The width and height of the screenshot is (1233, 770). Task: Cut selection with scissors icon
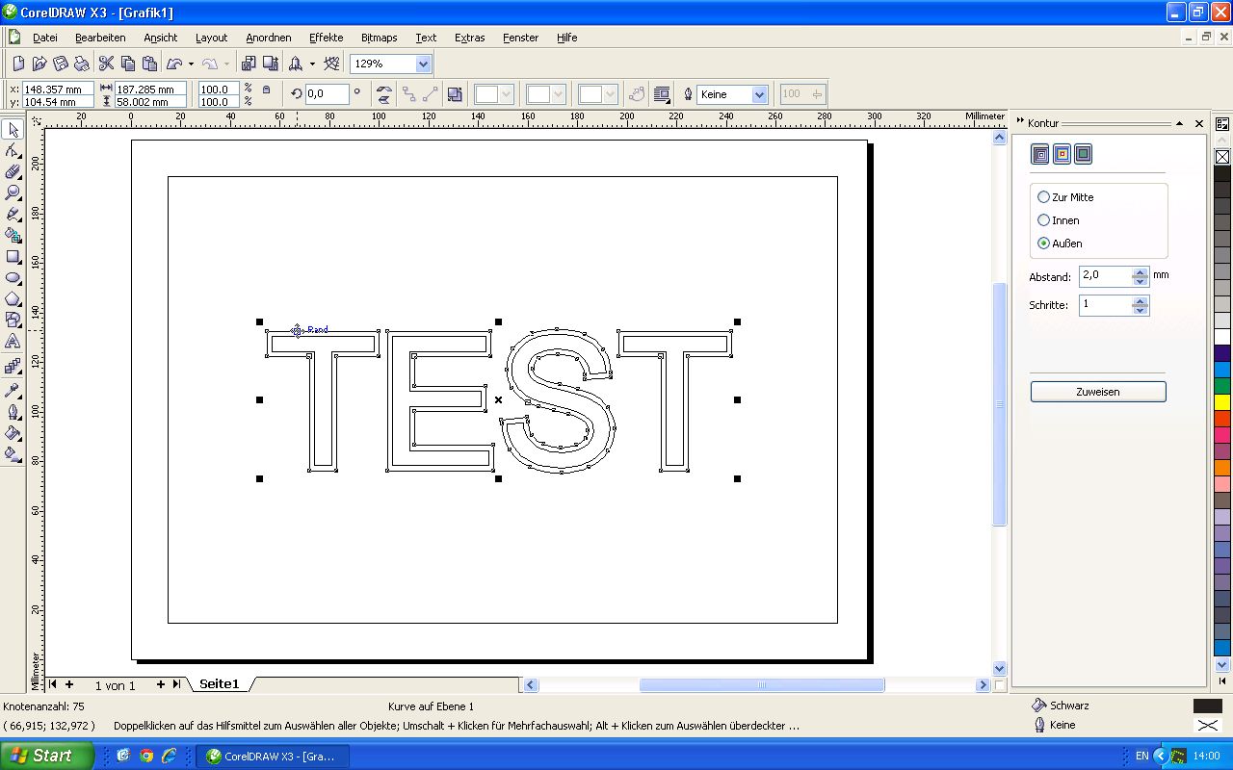106,64
